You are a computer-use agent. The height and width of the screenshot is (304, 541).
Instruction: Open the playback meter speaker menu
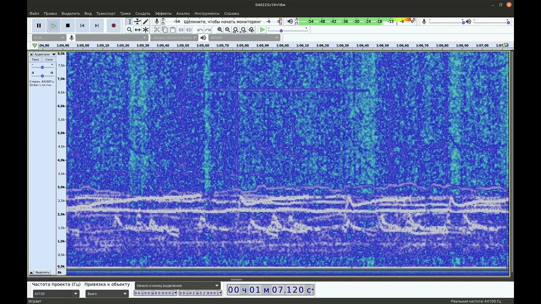(290, 22)
